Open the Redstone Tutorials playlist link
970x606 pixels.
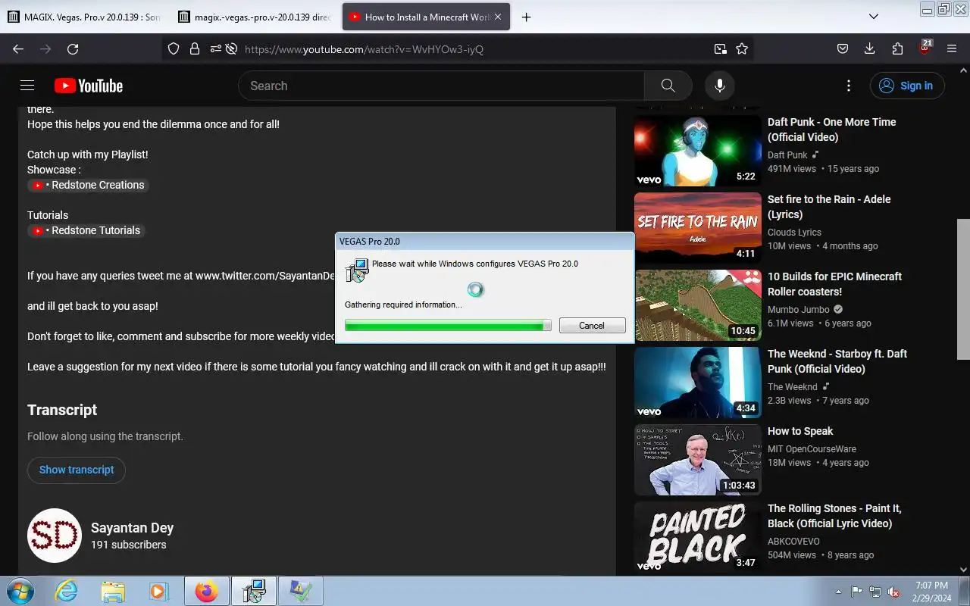click(86, 230)
